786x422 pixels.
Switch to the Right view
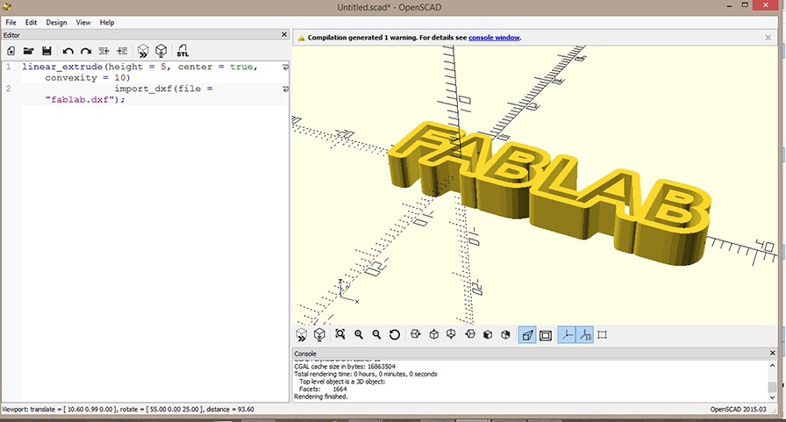point(416,334)
